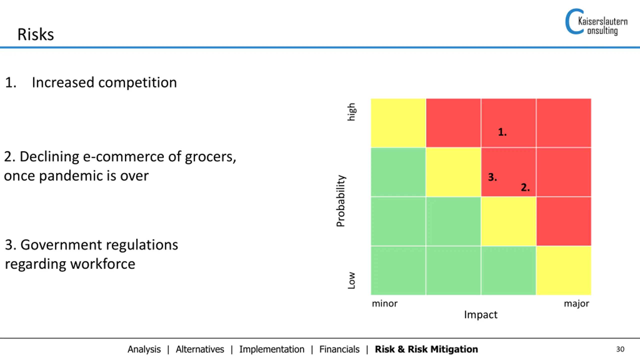Click risk marker 3. in the matrix
The height and width of the screenshot is (360, 640).
pyautogui.click(x=492, y=177)
